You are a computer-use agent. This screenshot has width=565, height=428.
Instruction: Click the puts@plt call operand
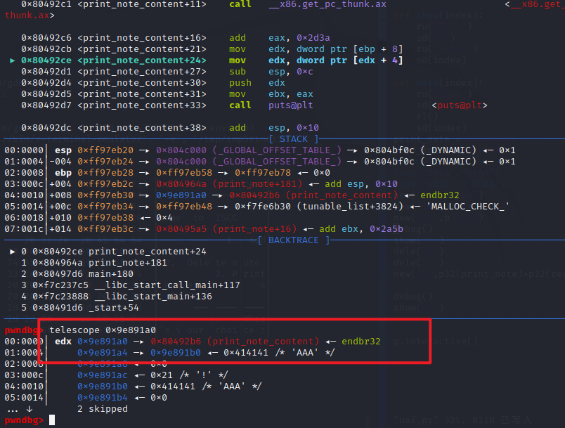coord(290,105)
